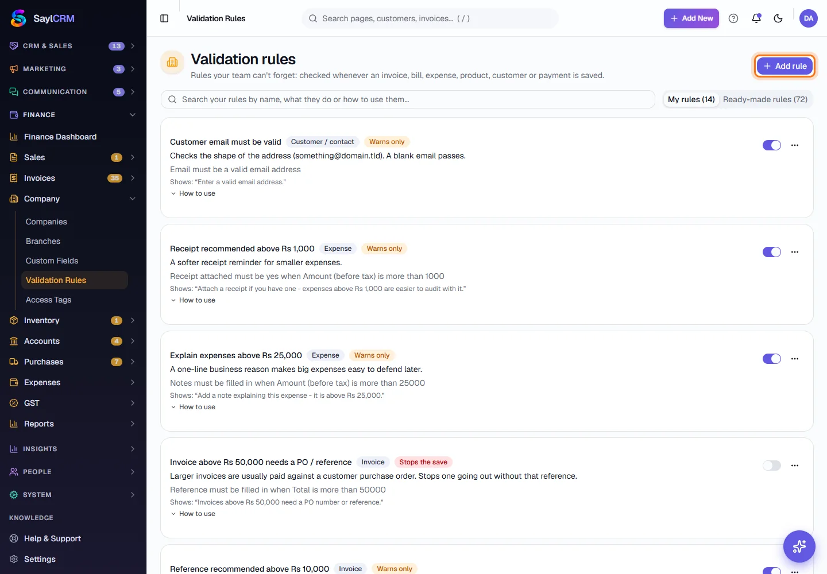Click the Reports chart icon
The image size is (827, 574).
point(14,424)
